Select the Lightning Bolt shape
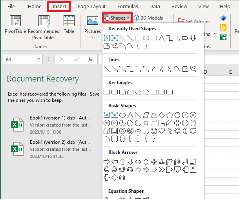The width and height of the screenshot is (239, 199). 170,131
